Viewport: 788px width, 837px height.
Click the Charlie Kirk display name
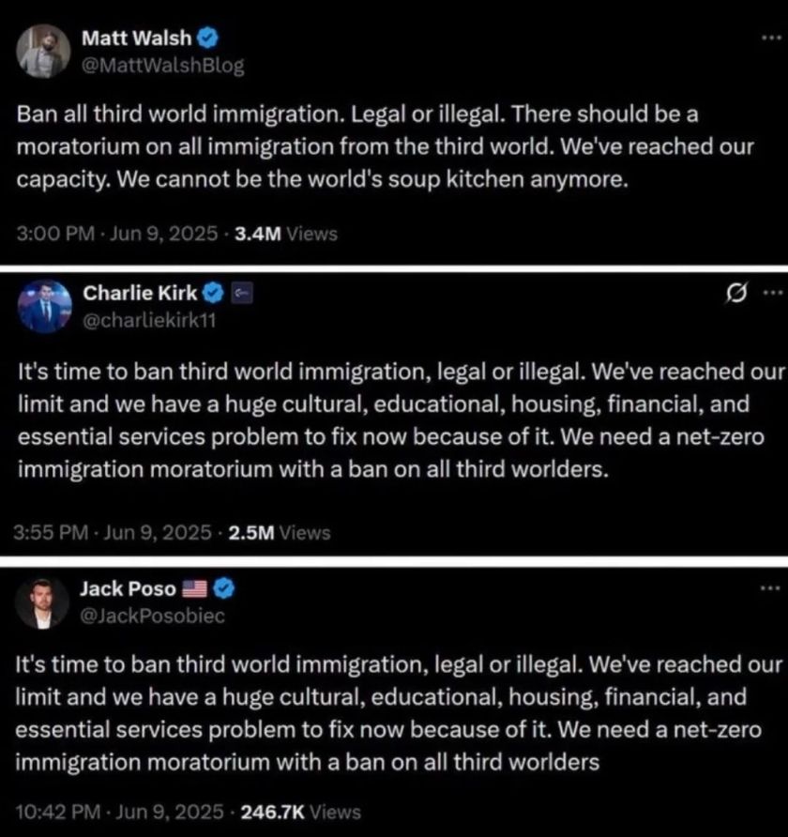(x=140, y=294)
